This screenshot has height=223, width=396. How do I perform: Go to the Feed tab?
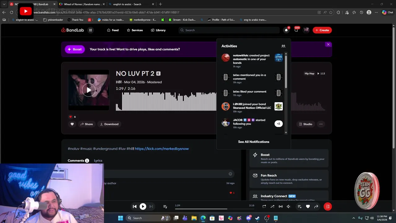coord(113,30)
